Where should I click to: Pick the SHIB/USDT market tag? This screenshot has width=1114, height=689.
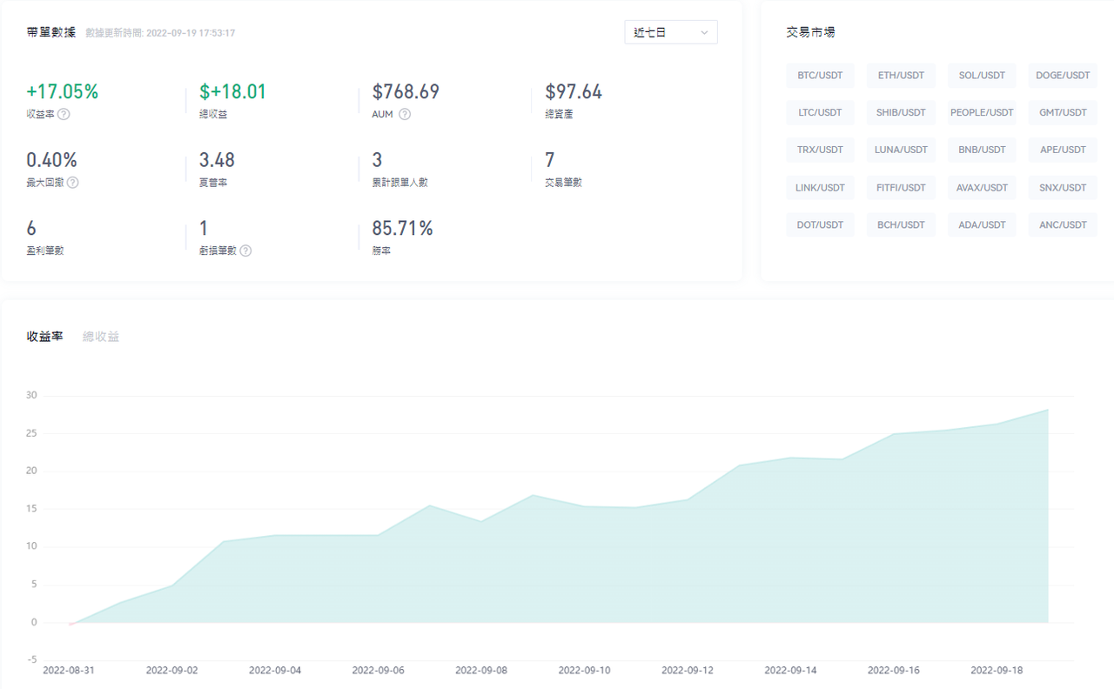[901, 113]
